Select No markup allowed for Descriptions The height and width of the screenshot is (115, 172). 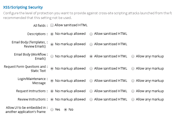pyautogui.click(x=52, y=34)
